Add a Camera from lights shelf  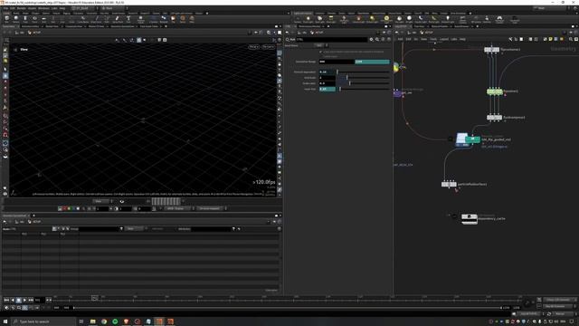coord(298,19)
